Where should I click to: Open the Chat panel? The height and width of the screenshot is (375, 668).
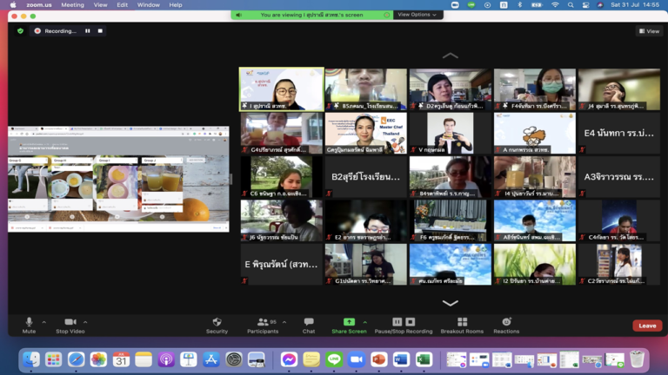(x=309, y=322)
